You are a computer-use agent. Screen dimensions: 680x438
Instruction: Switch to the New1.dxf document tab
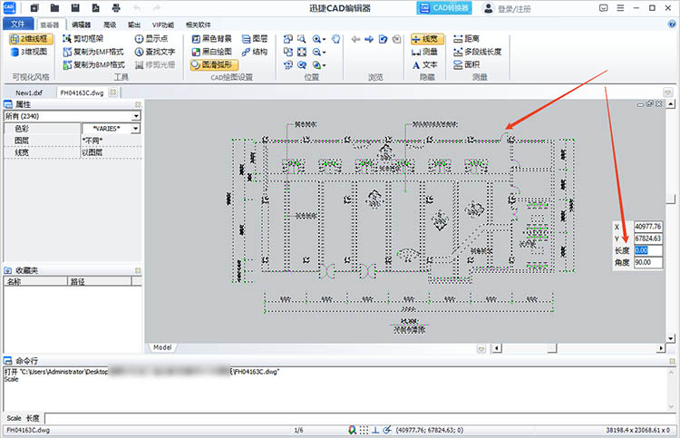pos(30,92)
